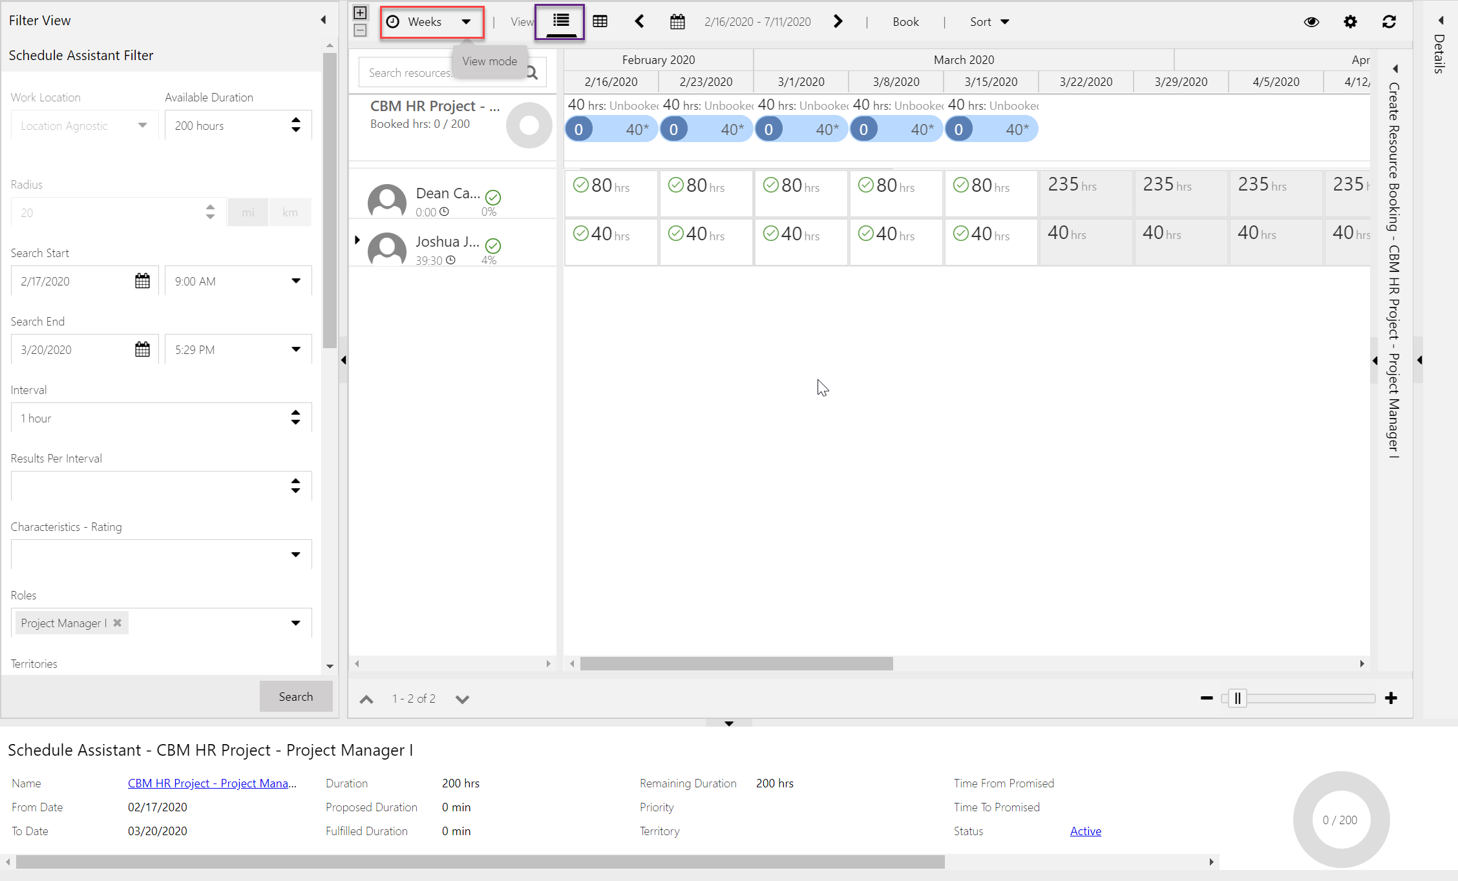This screenshot has height=881, width=1458.
Task: Collapse the bottom details pane arrow
Action: 729,723
